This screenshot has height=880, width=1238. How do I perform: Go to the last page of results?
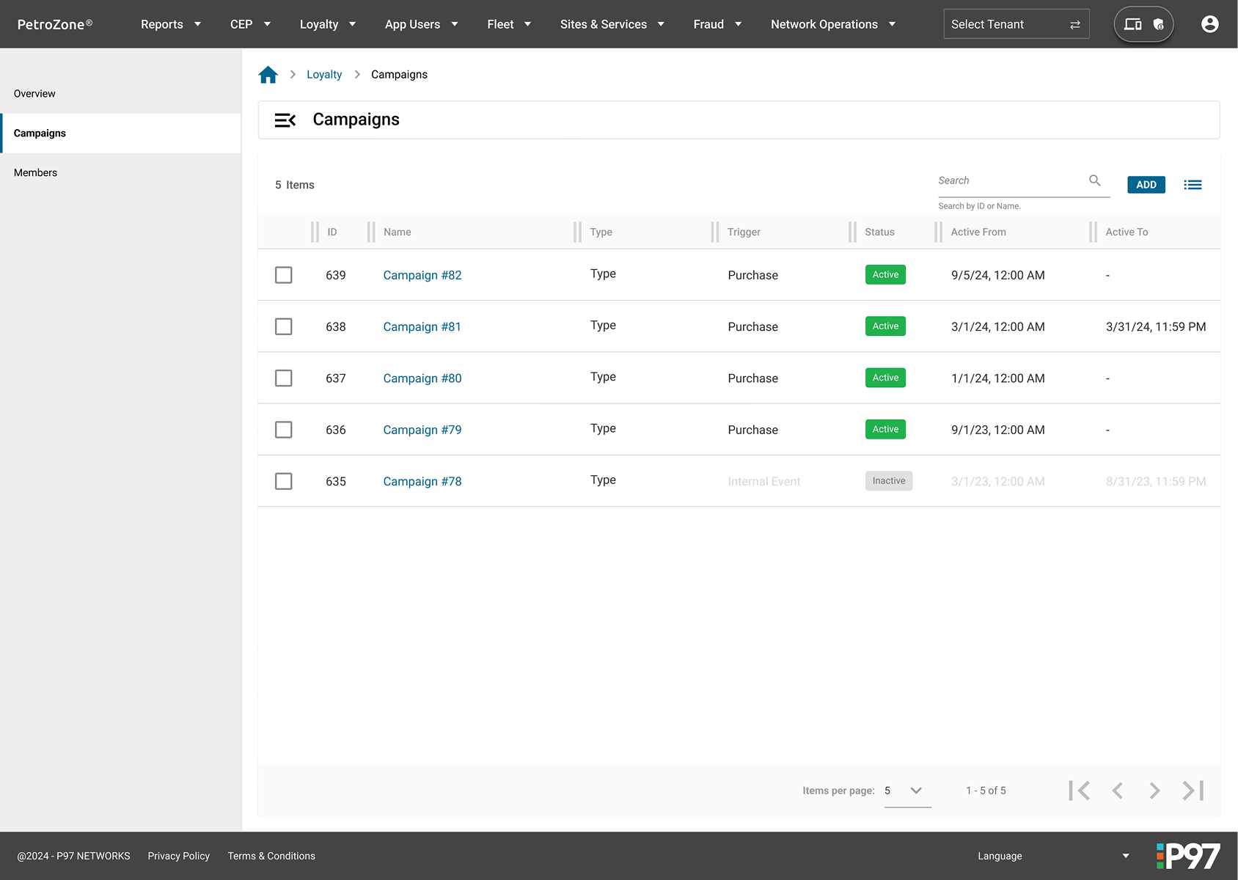tap(1193, 791)
